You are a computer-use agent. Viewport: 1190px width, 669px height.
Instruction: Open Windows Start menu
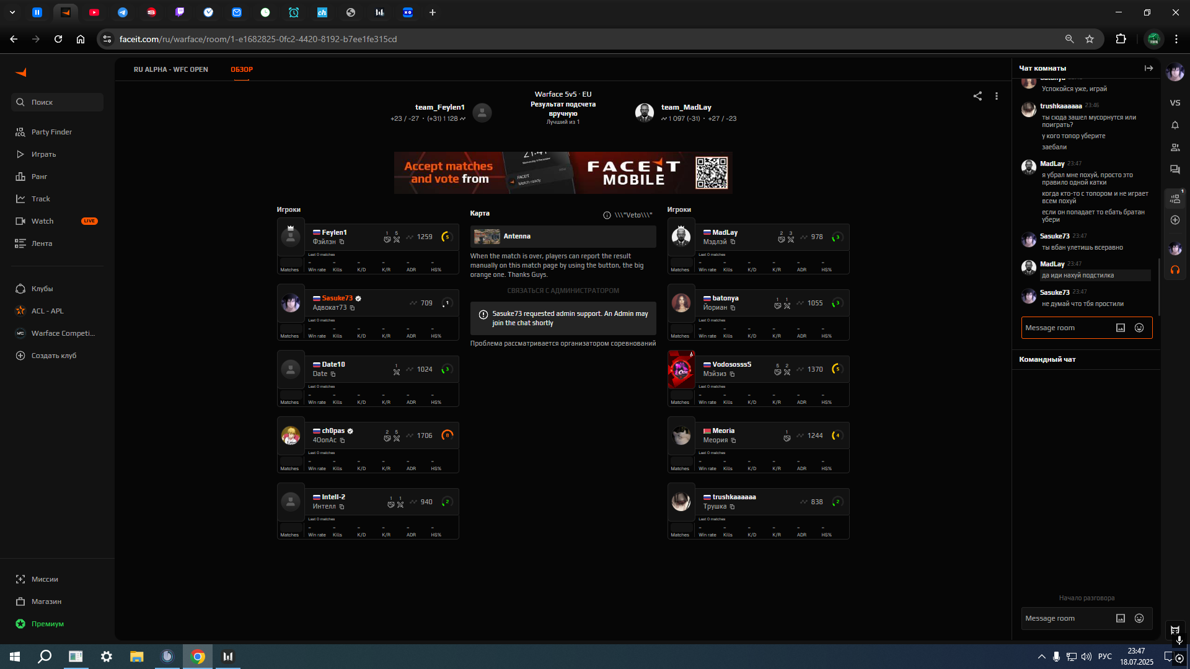15,657
